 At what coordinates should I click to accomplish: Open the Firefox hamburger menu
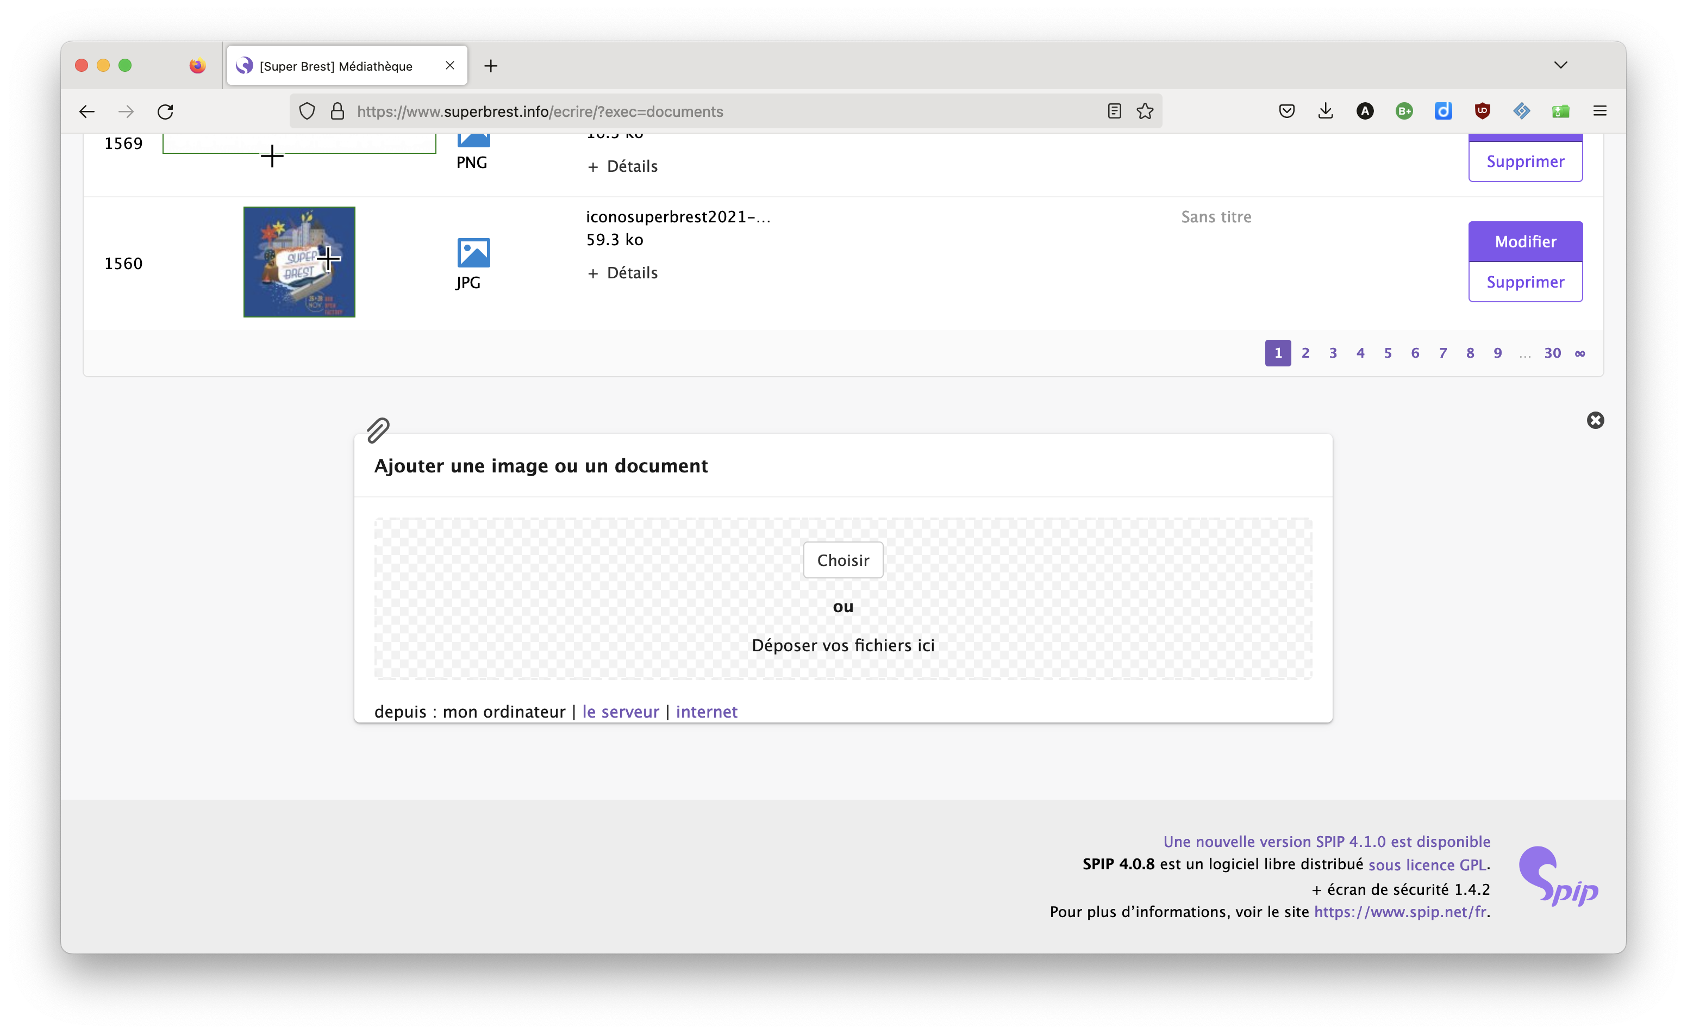tap(1599, 111)
